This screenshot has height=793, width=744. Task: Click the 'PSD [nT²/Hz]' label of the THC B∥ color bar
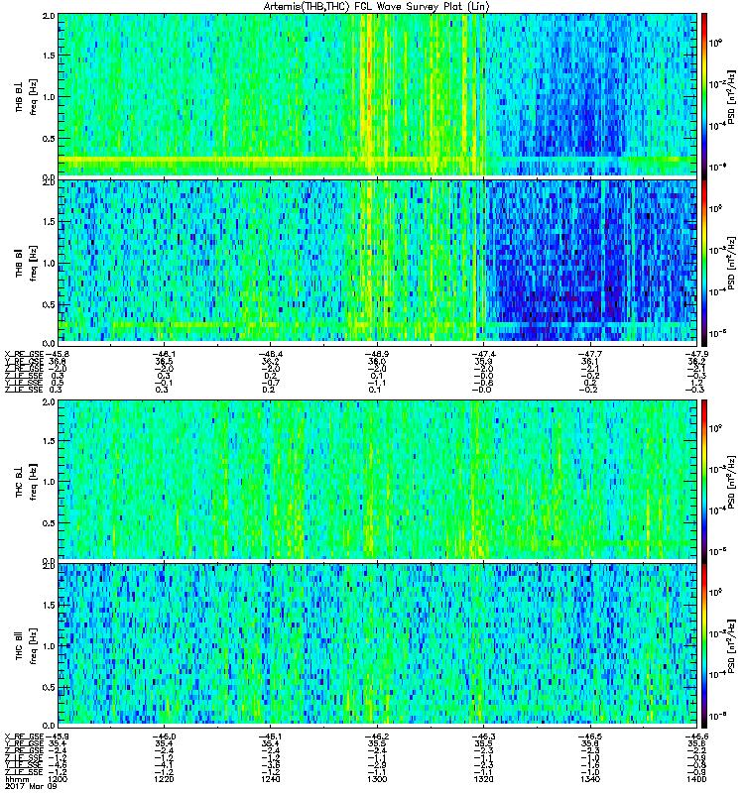coord(731,646)
